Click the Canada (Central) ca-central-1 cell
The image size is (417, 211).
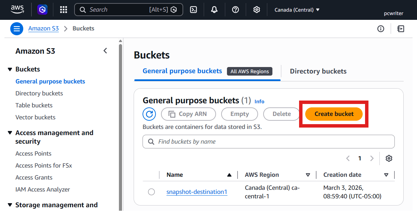[x=272, y=192]
